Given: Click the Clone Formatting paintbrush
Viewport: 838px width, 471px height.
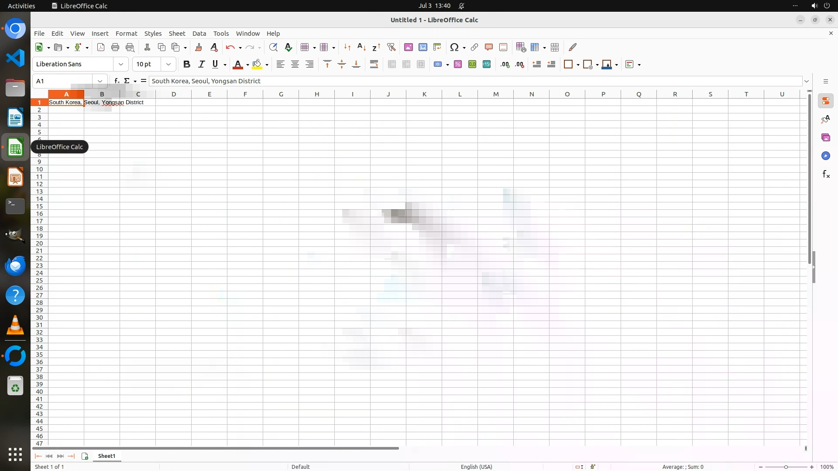Looking at the screenshot, I should click(199, 47).
